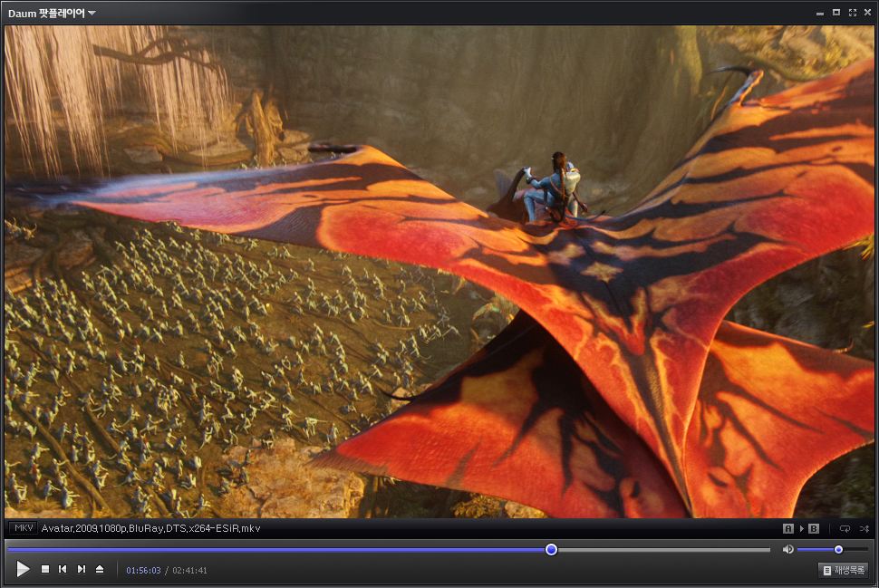
Task: Maximize the PotPlayer window
Action: pos(836,13)
